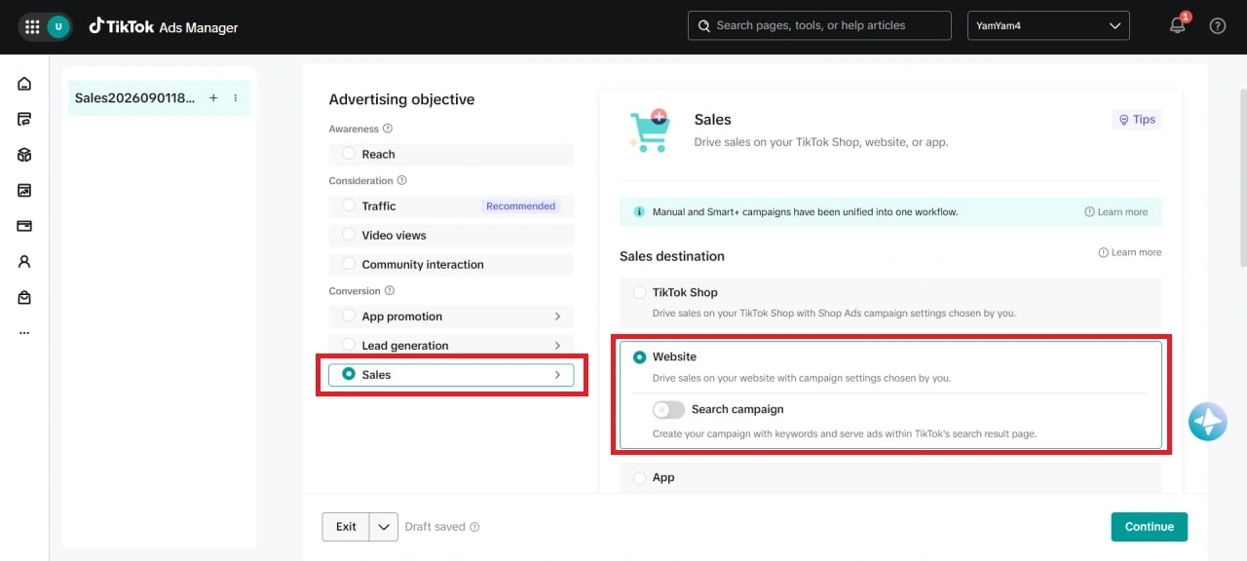Open the cube icon in the sidebar
Image resolution: width=1247 pixels, height=561 pixels.
[x=24, y=155]
